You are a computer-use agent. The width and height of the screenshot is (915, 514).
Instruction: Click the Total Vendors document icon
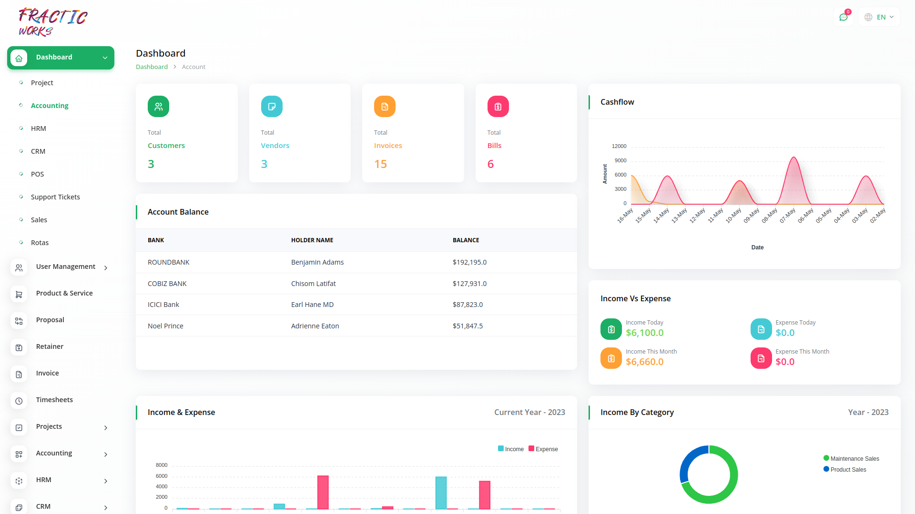(272, 106)
